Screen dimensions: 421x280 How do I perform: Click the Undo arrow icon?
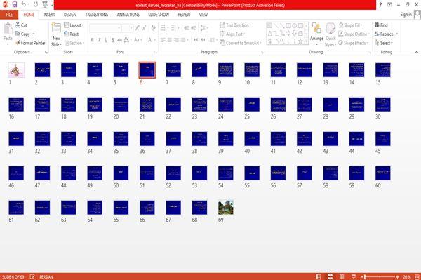[x=24, y=4]
